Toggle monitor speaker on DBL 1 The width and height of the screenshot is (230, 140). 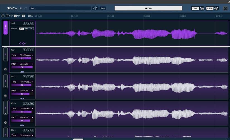32,50
